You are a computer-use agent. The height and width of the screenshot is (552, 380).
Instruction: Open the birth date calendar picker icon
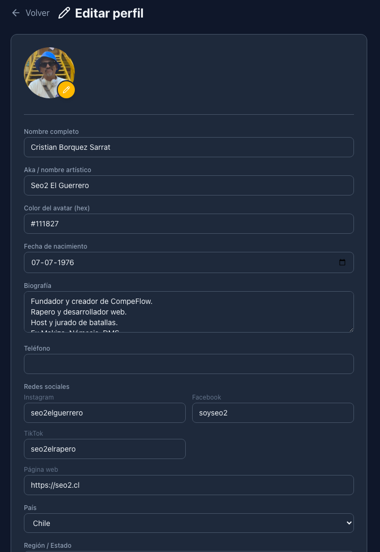pyautogui.click(x=342, y=262)
